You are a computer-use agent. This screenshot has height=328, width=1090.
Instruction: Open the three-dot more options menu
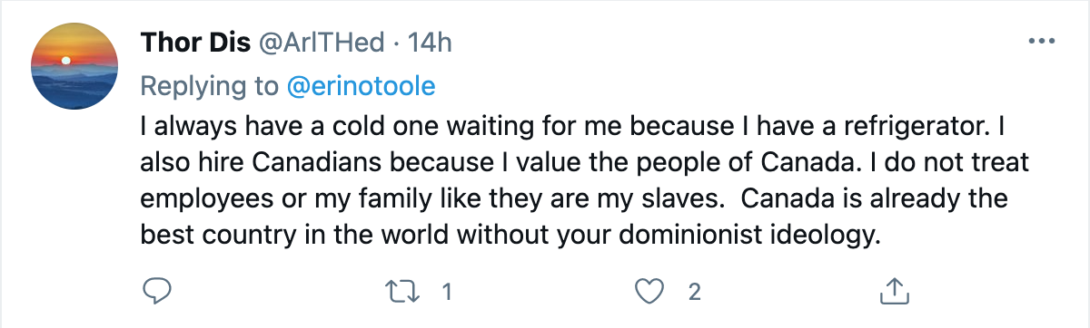[x=1040, y=42]
